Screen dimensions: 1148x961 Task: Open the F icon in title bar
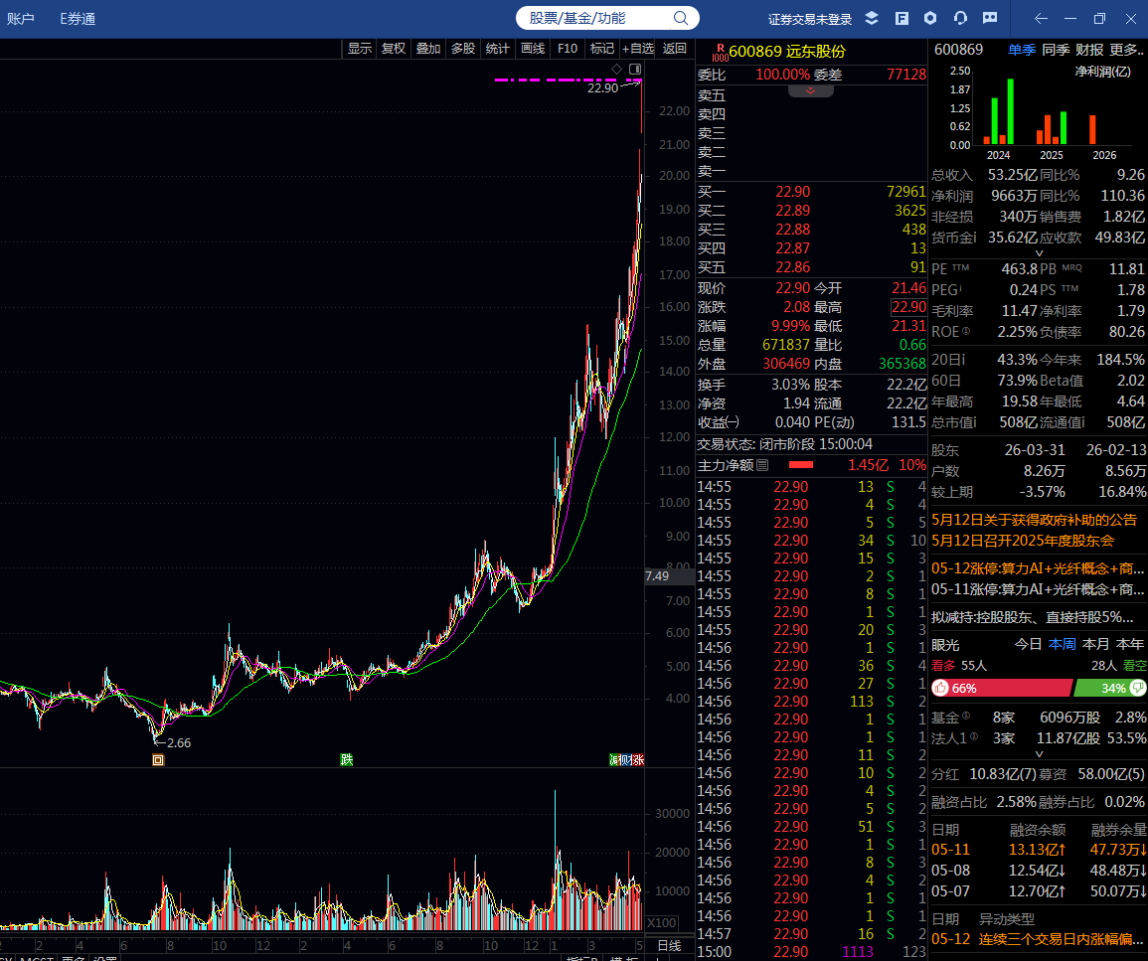click(902, 18)
